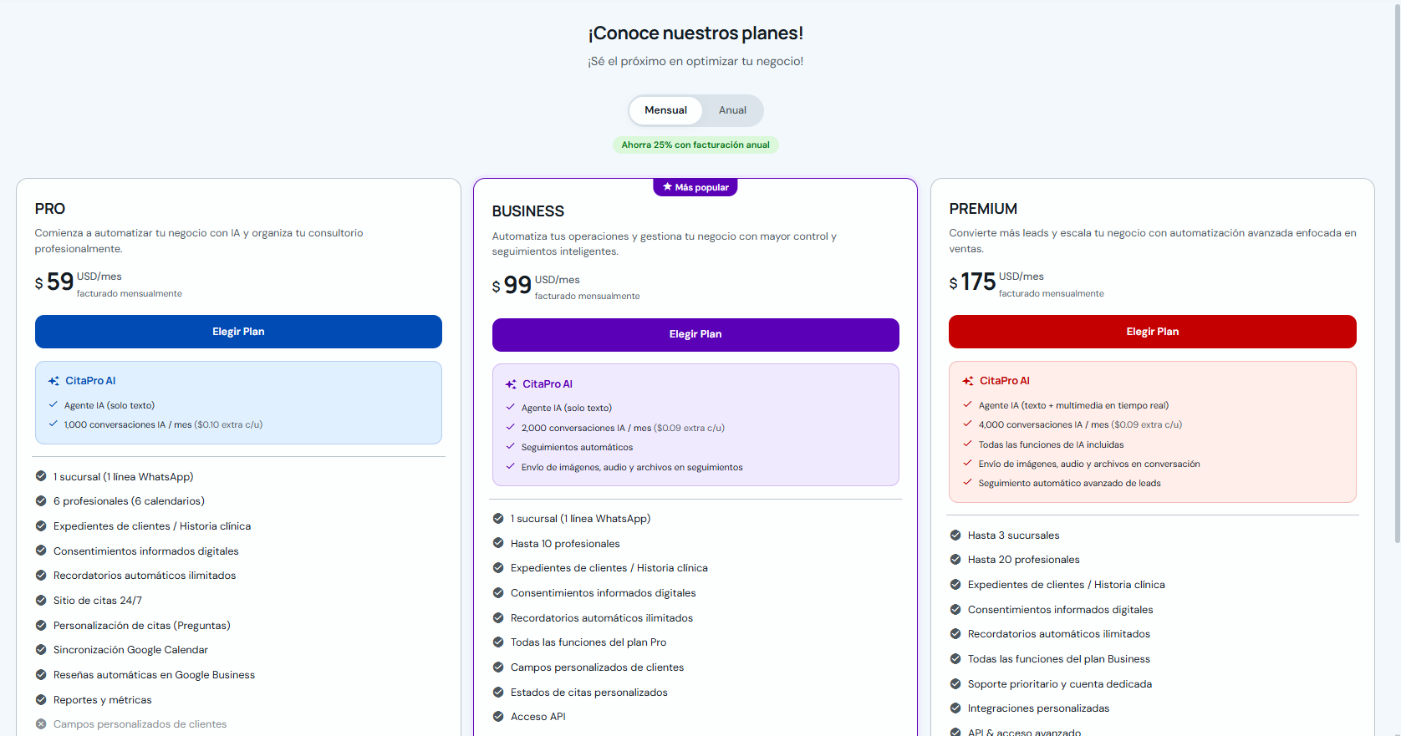Image resolution: width=1401 pixels, height=736 pixels.
Task: Click checkmark beside PRO 'Agente IA (solo texto)'
Action: coord(53,404)
